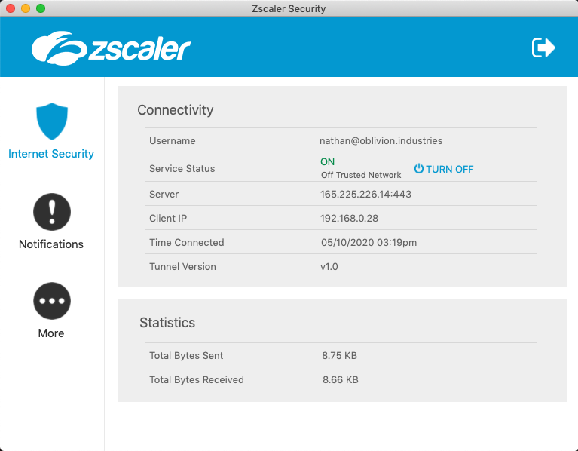The image size is (578, 451).
Task: Switch to the Internet Security tab label
Action: pos(51,154)
